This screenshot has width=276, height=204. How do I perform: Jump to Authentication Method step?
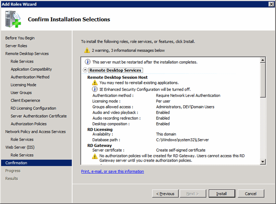[30, 77]
